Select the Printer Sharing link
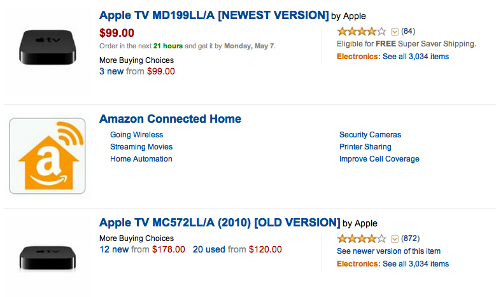This screenshot has width=496, height=297. click(x=365, y=147)
